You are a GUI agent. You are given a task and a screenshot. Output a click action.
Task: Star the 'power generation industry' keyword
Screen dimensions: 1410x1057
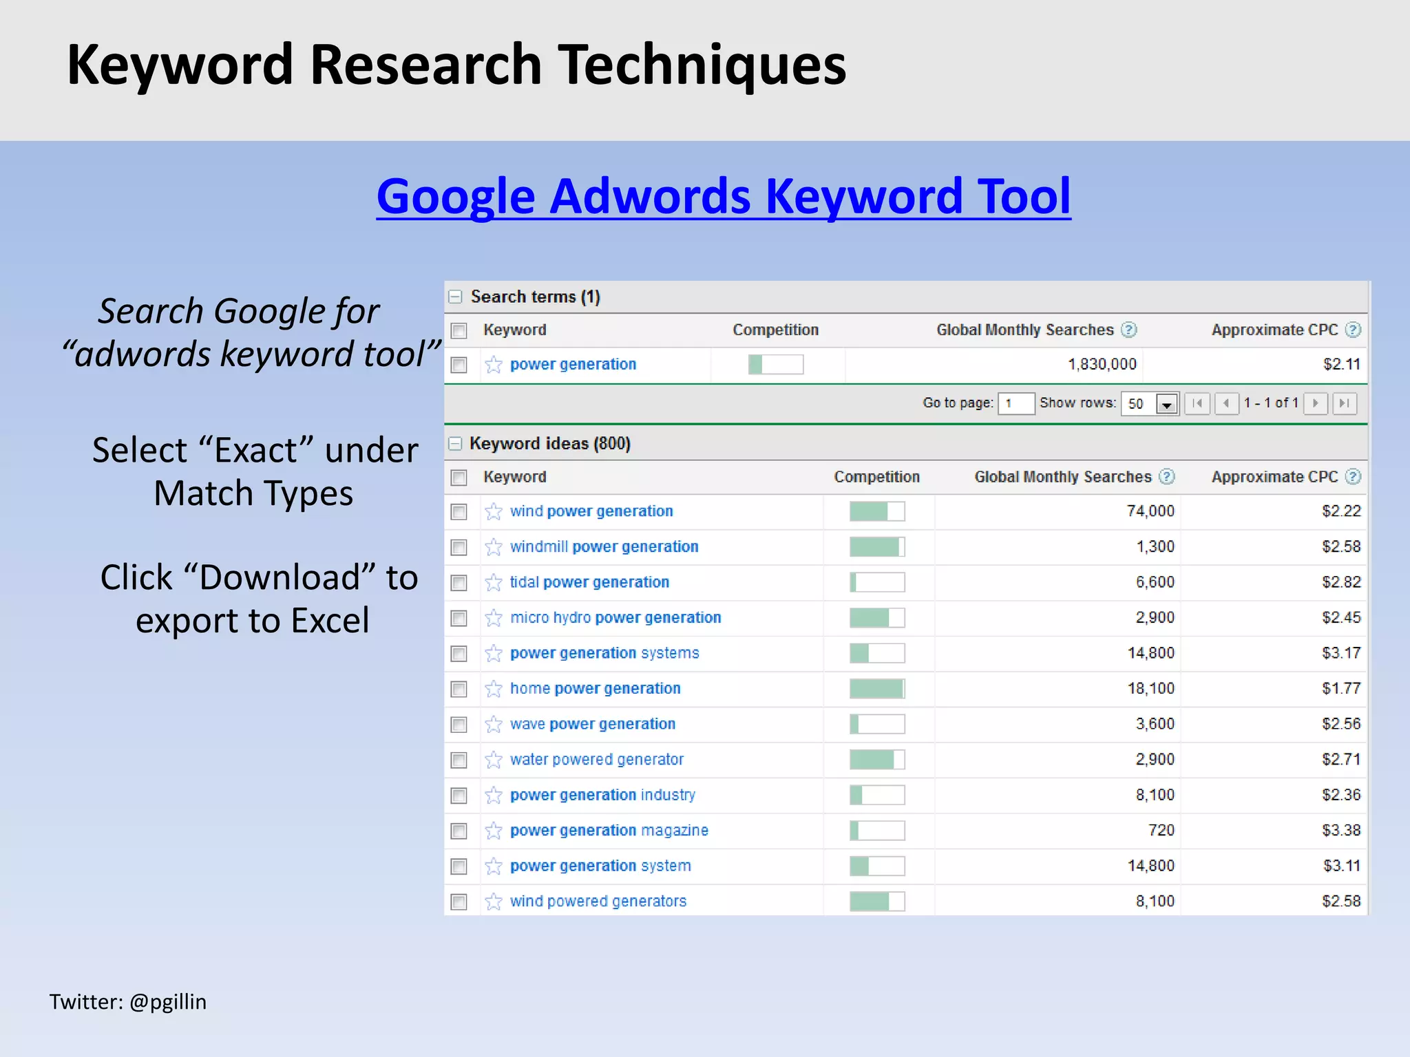click(493, 796)
